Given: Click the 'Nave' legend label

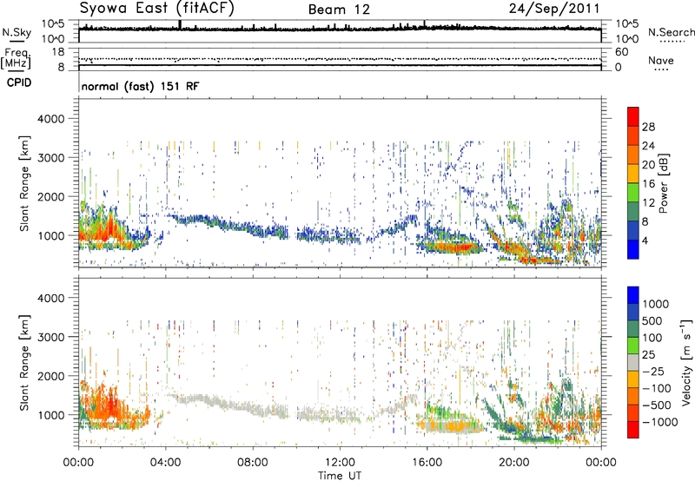Looking at the screenshot, I should coord(661,60).
